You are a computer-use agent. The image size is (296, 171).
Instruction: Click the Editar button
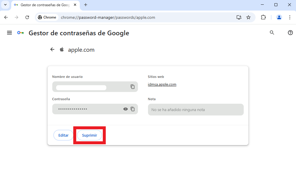[x=64, y=135]
